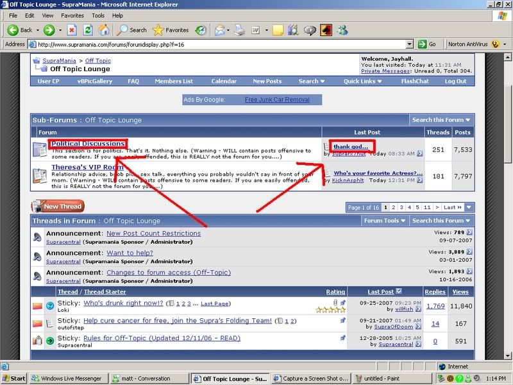Viewport: 513px width, 385px height.
Task: Click the Discuss speech-bubble toolbar icon
Action: click(x=310, y=30)
